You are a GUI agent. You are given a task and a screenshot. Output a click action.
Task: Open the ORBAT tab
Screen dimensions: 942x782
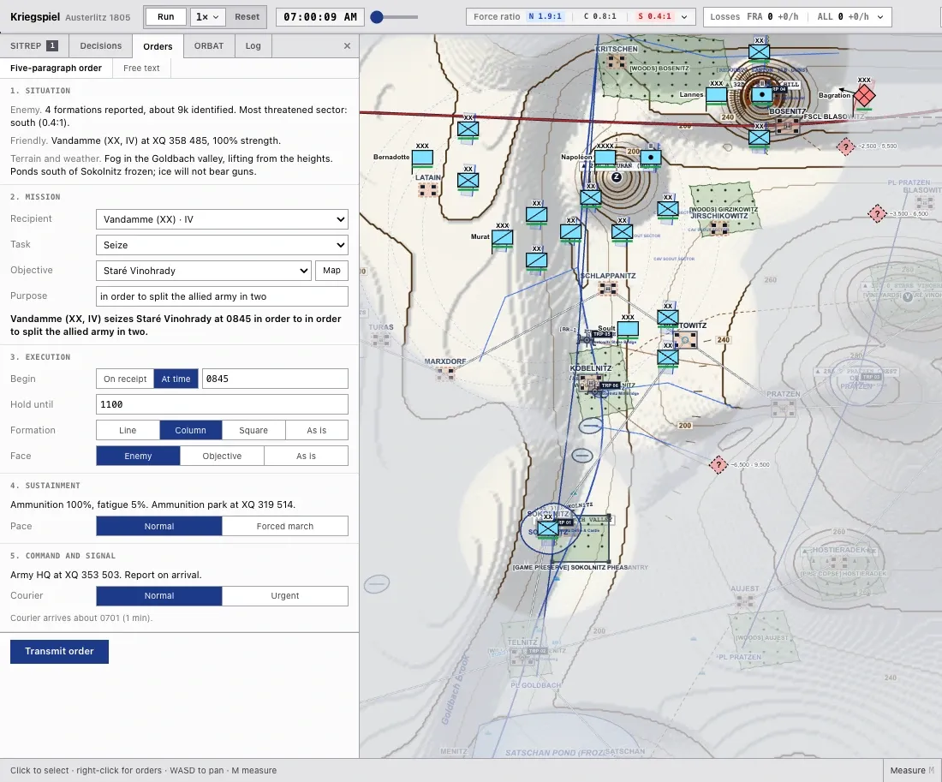coord(208,45)
